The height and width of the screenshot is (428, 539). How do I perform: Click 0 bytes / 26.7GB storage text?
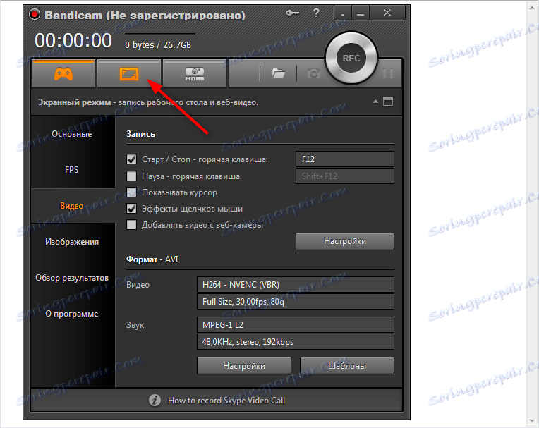pyautogui.click(x=158, y=45)
